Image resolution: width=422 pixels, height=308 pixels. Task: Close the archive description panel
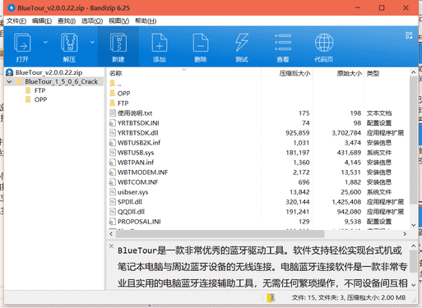pos(111,246)
